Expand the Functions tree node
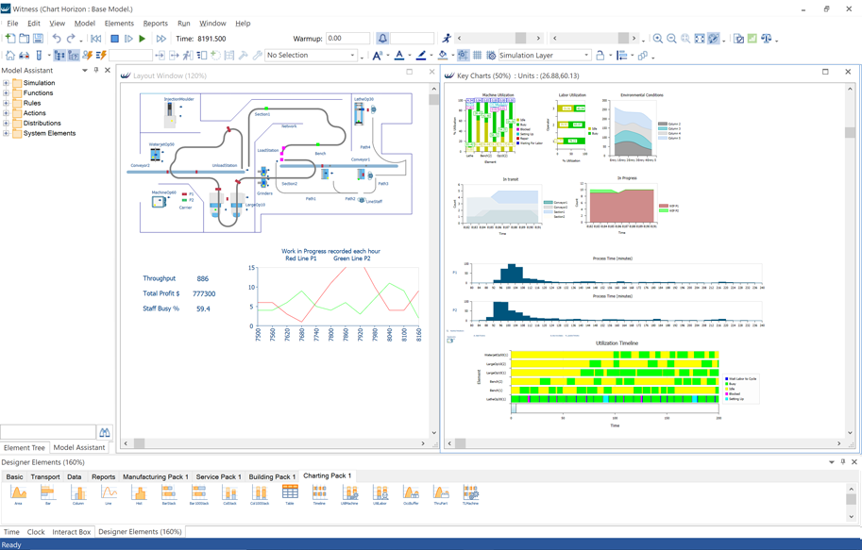The image size is (862, 550). click(x=6, y=92)
